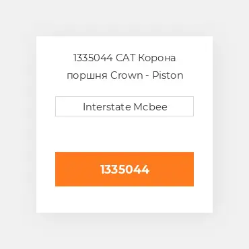Click the word 'поршня' in the heading

click(87, 76)
